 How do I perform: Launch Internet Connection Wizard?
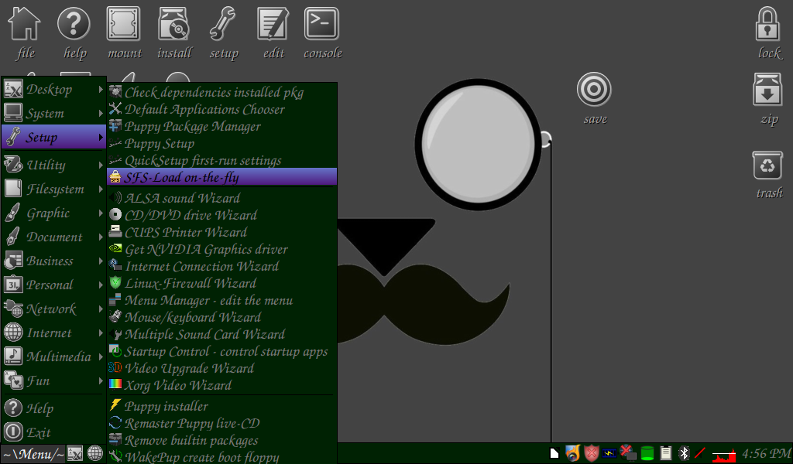(222, 266)
